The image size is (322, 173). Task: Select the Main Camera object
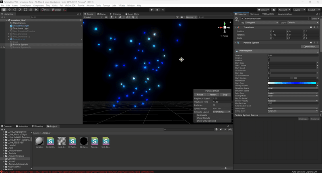tap(19, 23)
